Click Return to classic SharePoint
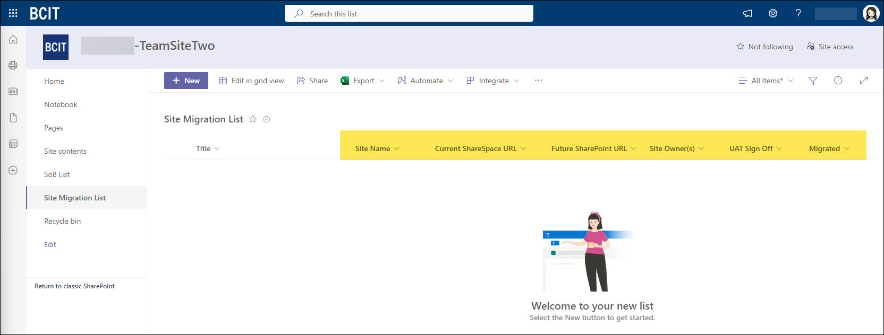Viewport: 884px width, 335px height. point(74,286)
